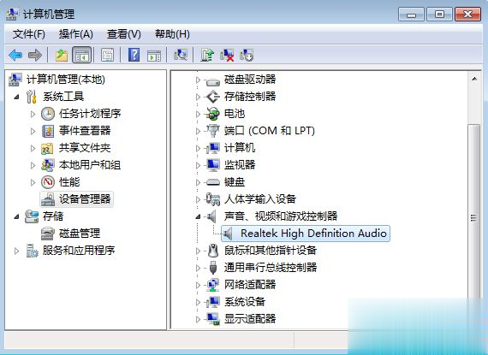Expand the 存储控制器 device category
The image size is (488, 355).
198,97
